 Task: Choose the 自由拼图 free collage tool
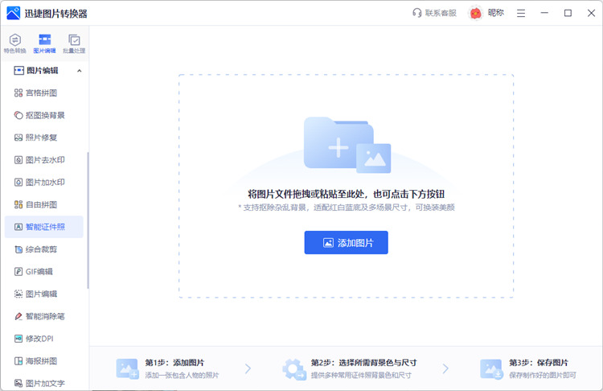click(40, 204)
